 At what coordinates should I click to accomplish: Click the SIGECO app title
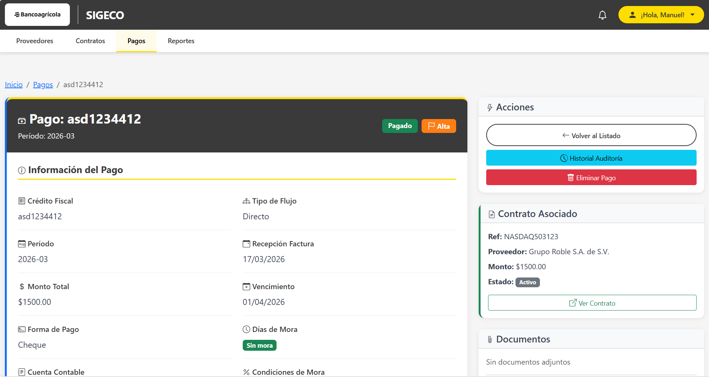pyautogui.click(x=105, y=15)
